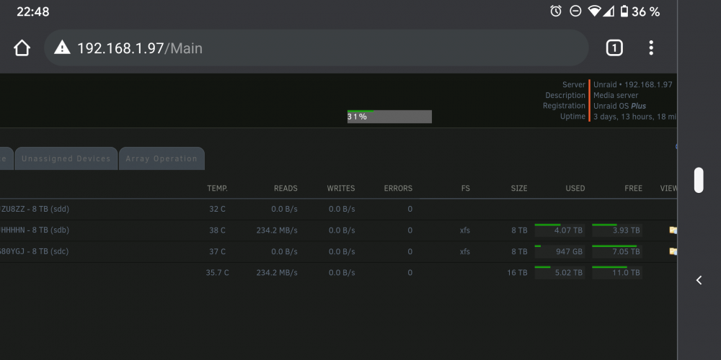Viewport: 721px width, 360px height.
Task: Click the 4.07 TB used bar
Action: [559, 230]
